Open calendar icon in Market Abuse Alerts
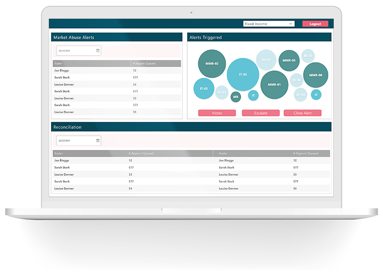 coord(98,50)
